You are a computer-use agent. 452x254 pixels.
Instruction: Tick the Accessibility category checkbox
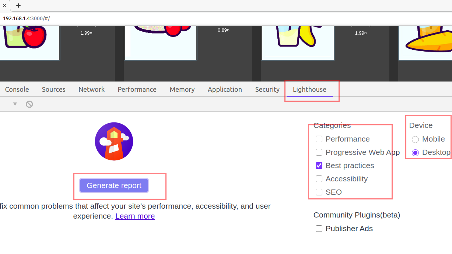click(319, 179)
